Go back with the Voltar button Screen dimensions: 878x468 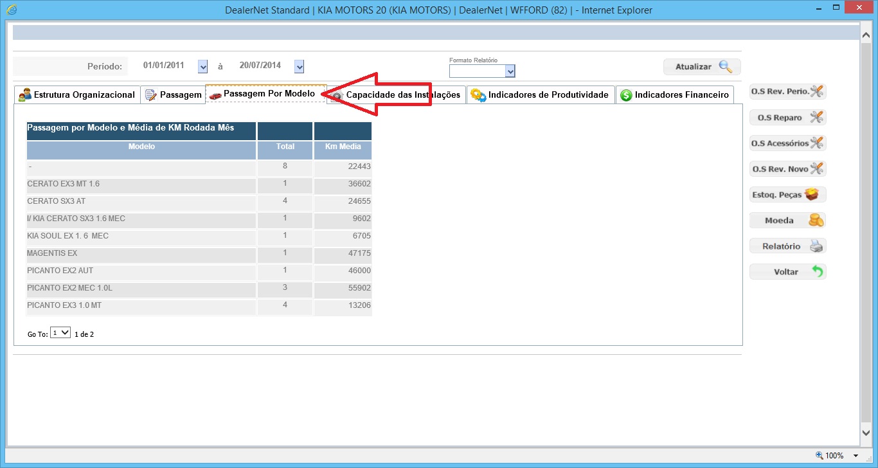pyautogui.click(x=788, y=271)
